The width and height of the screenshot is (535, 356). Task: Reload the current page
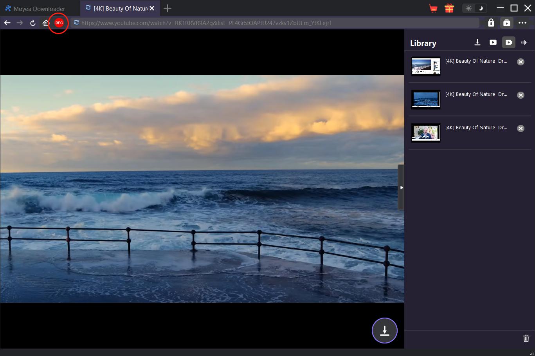33,23
